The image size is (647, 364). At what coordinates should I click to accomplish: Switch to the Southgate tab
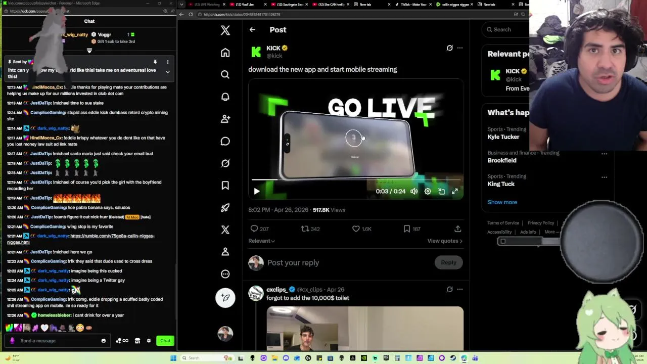290,5
